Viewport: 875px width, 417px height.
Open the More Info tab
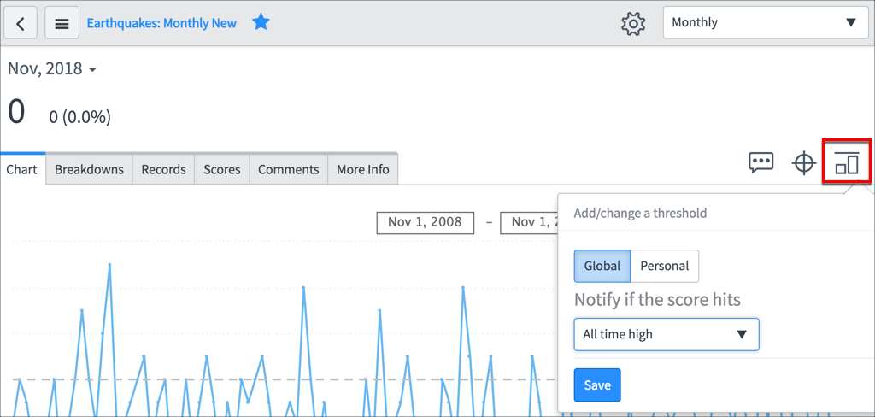coord(362,169)
